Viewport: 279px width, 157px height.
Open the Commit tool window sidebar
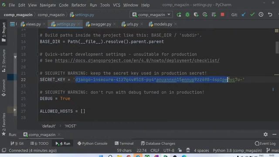point(4,88)
